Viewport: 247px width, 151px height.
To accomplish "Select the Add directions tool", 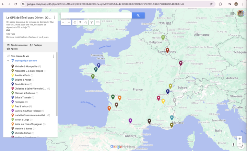I will (91, 22).
